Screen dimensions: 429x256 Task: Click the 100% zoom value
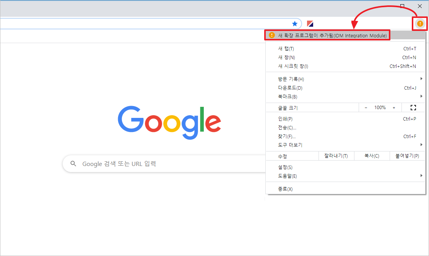(380, 108)
